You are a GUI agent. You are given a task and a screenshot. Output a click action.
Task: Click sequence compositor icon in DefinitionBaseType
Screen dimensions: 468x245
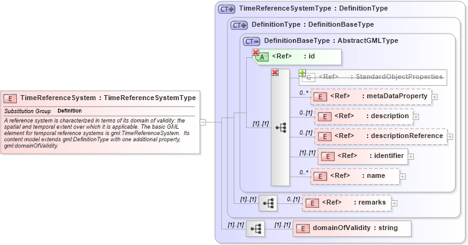coord(281,127)
